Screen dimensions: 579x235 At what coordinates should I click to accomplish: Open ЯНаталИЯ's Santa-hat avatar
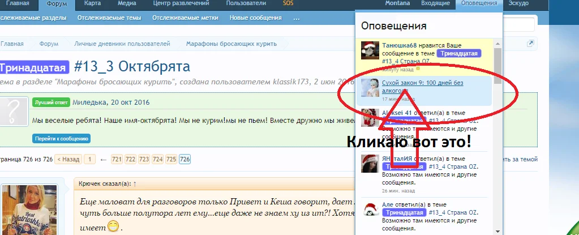click(x=370, y=163)
